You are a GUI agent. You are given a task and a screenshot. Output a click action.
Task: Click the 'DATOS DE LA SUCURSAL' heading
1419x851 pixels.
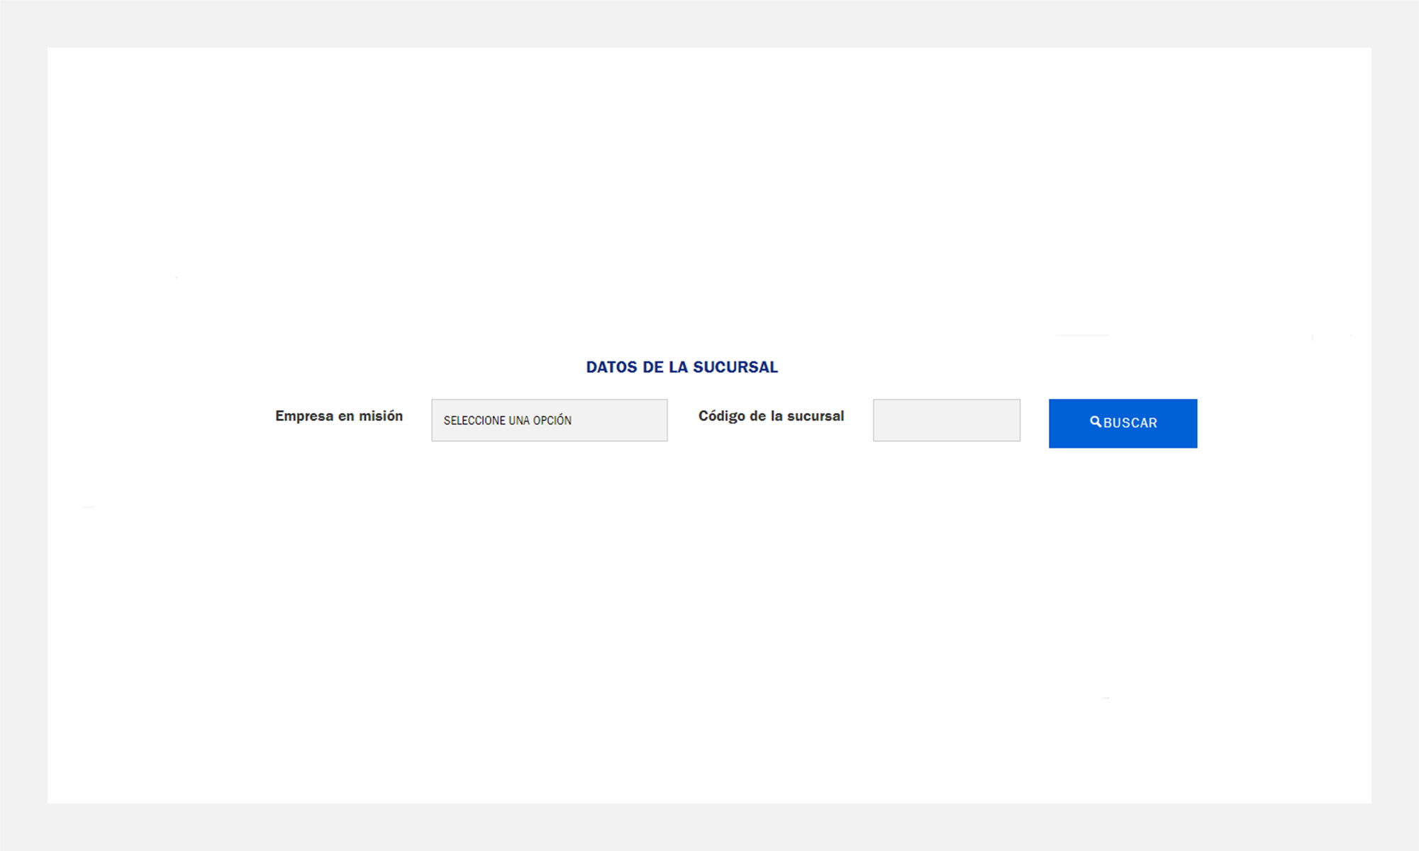(681, 367)
